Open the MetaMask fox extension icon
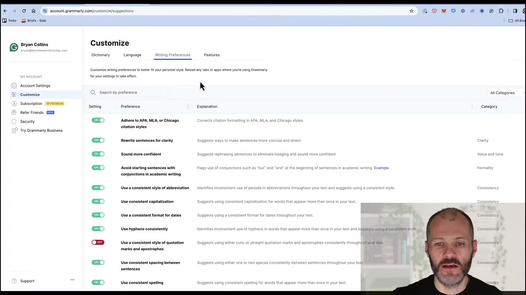 tap(444, 11)
